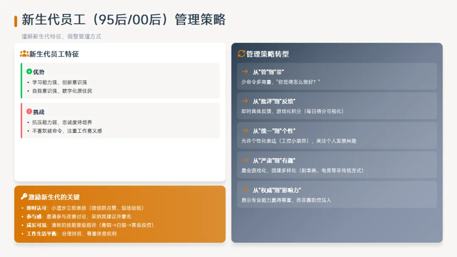457x257 pixels.
Task: Select text 晨会游戏化，团建多样化
Action: (269, 170)
